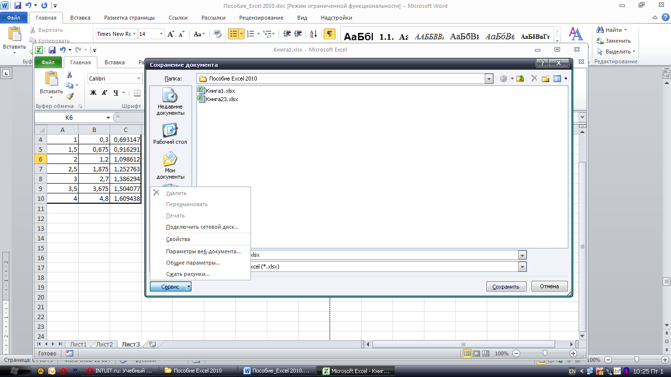Click the Save icon in Word's quick access toolbar
This screenshot has height=377, width=671.
[x=18, y=6]
